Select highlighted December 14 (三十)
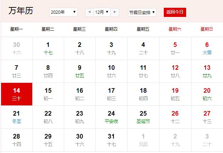Screen dimensions: 223x153 [x=17, y=94]
